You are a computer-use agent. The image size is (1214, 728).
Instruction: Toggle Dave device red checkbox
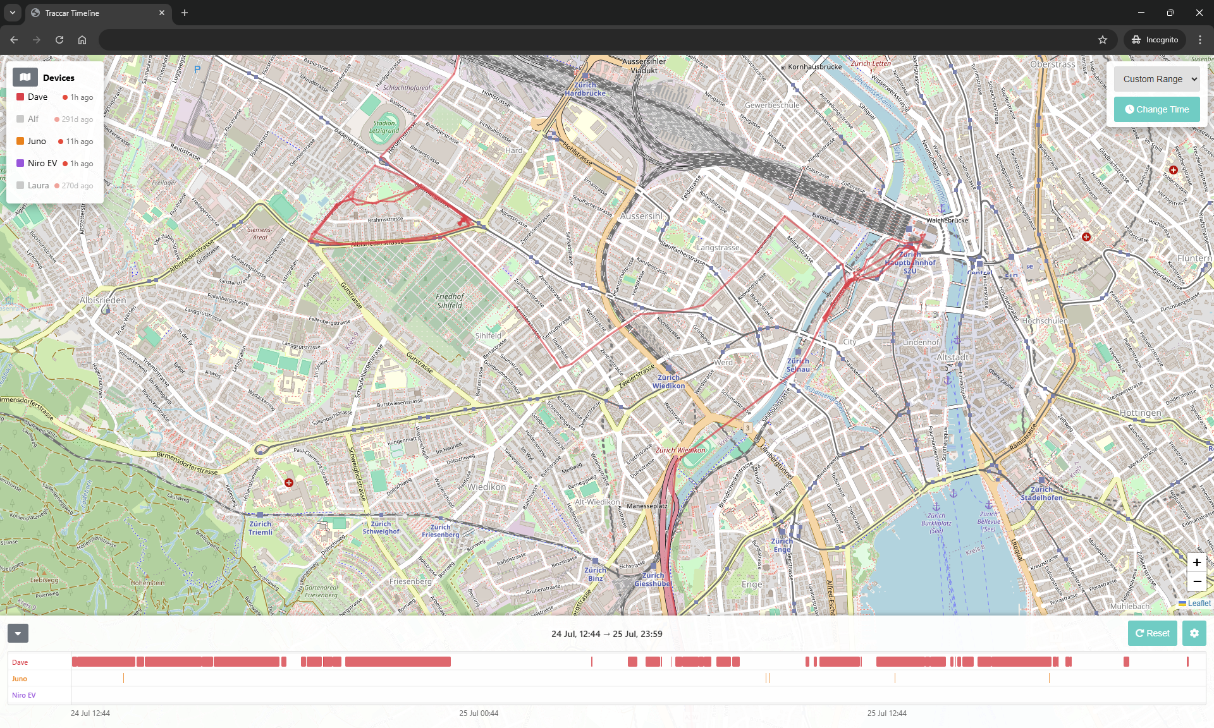click(x=20, y=97)
